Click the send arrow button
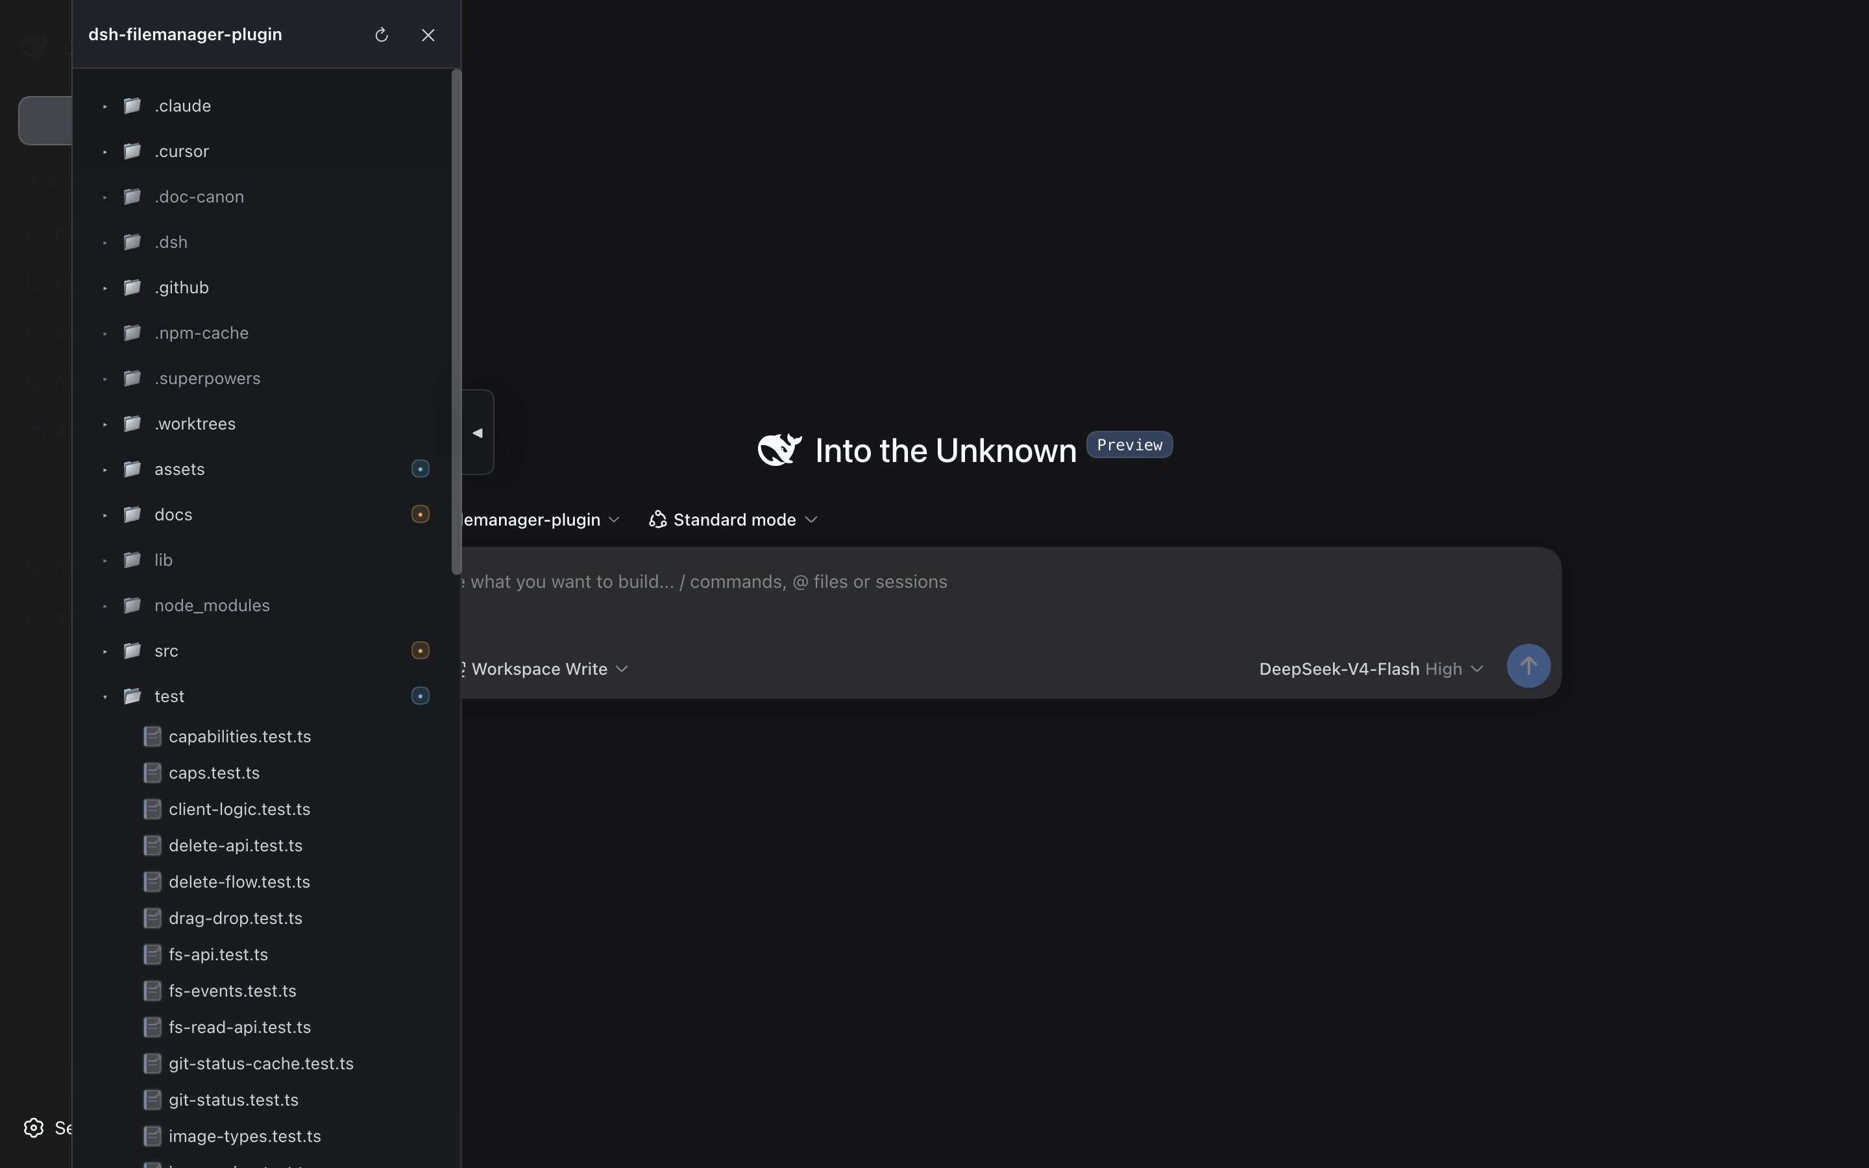 point(1528,666)
